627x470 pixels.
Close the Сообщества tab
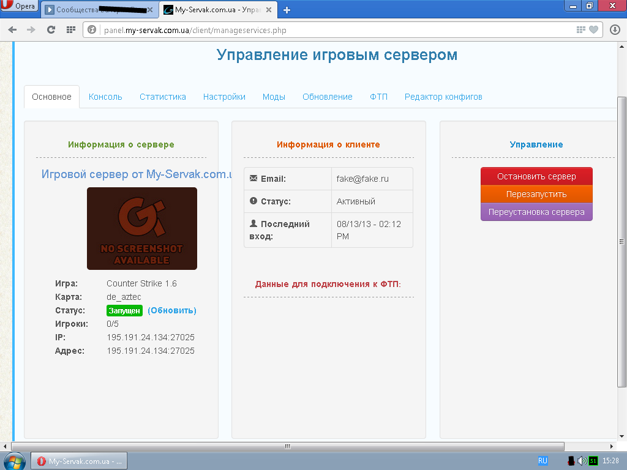pos(151,10)
